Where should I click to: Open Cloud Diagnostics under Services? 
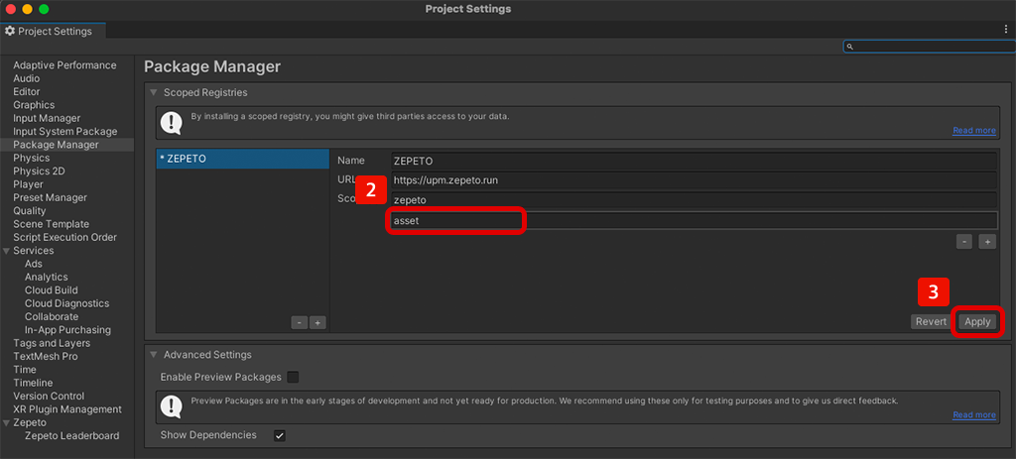tap(66, 303)
